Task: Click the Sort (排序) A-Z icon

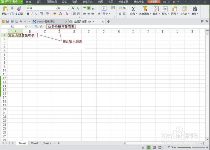Action: tap(156, 9)
